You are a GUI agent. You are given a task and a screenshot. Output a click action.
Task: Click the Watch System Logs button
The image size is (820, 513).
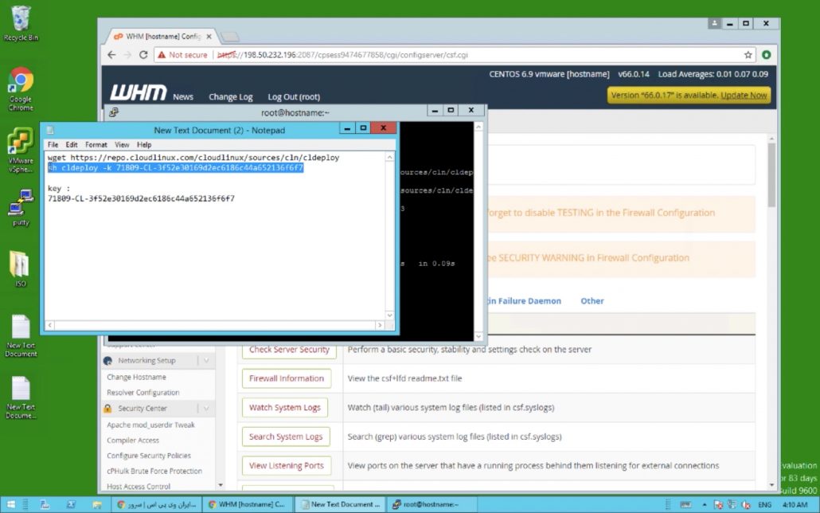285,407
